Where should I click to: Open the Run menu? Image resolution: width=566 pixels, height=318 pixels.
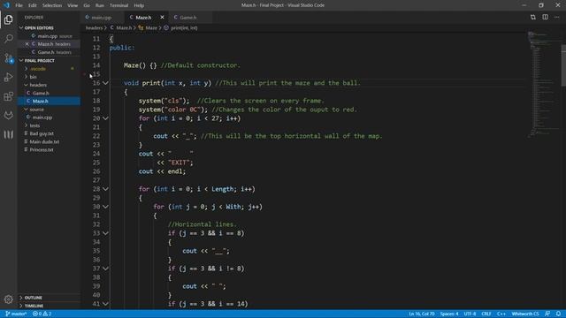100,5
